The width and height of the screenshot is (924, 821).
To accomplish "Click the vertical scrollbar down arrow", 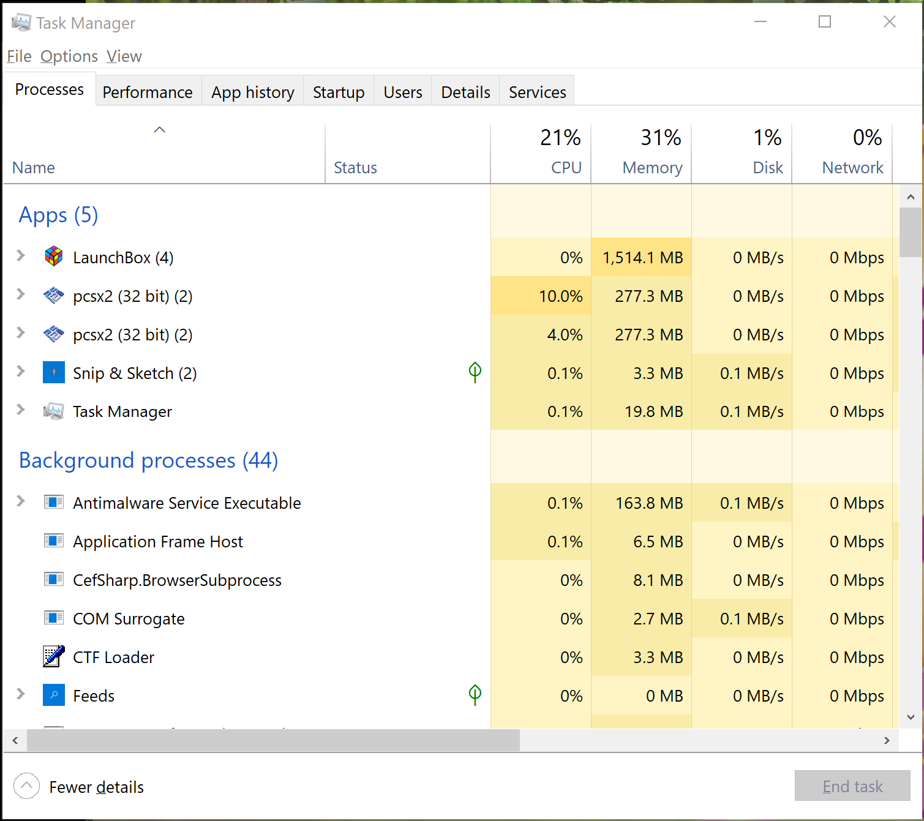I will click(x=911, y=716).
